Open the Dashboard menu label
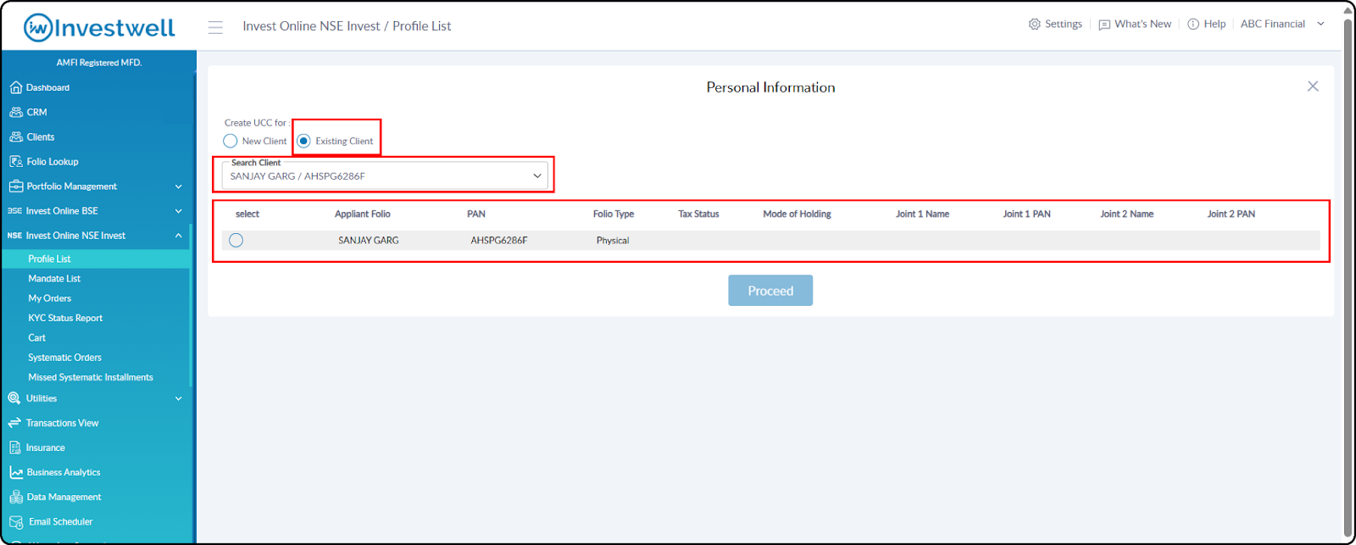Screen dimensions: 1356x545 [47, 87]
